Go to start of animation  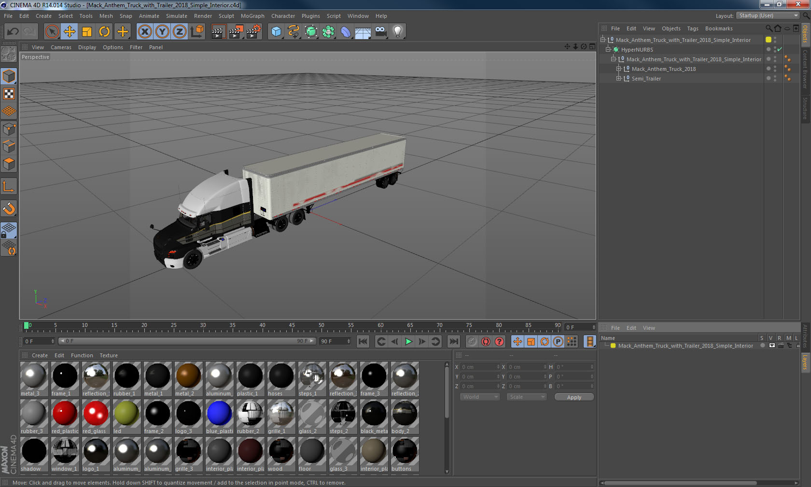tap(363, 341)
